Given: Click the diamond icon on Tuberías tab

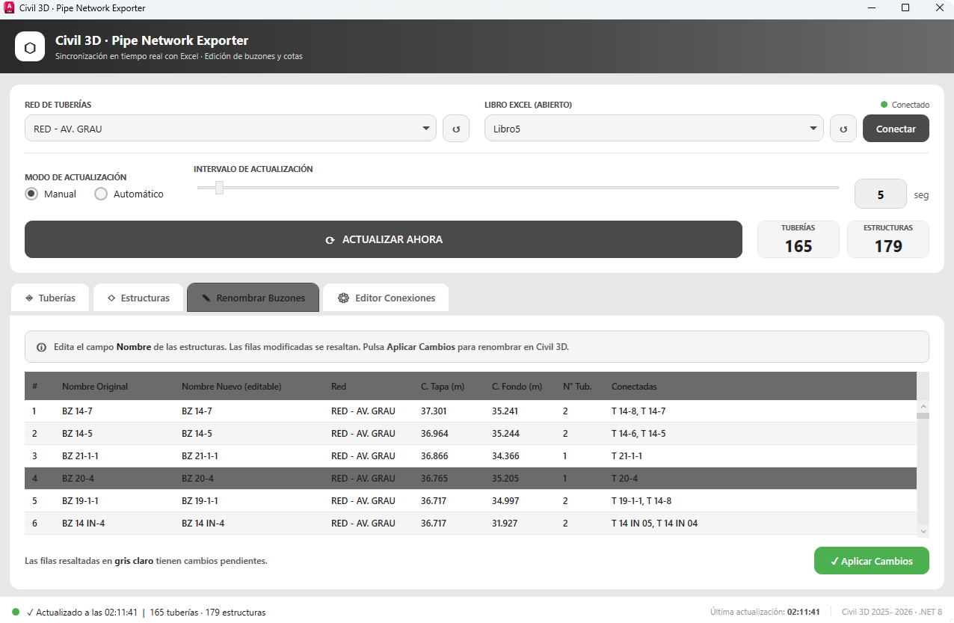Looking at the screenshot, I should (x=28, y=298).
